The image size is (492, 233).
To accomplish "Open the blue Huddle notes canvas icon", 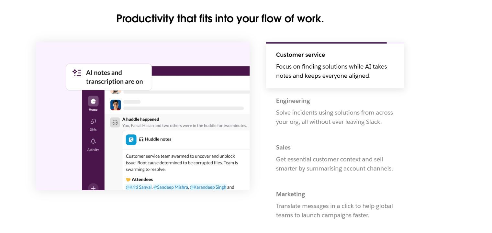I will tap(131, 139).
